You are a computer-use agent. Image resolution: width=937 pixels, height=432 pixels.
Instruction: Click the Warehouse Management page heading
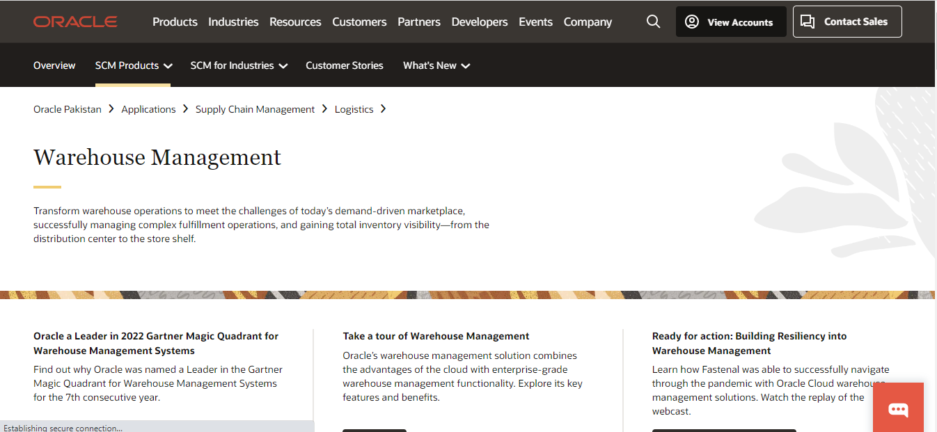157,157
